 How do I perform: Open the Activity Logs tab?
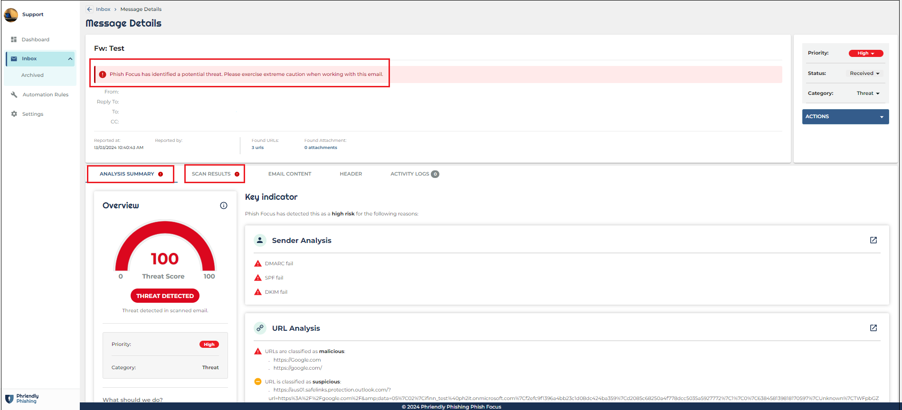(415, 174)
